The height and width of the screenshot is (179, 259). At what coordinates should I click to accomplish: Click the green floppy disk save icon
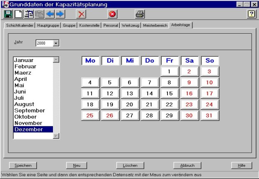coord(8,14)
